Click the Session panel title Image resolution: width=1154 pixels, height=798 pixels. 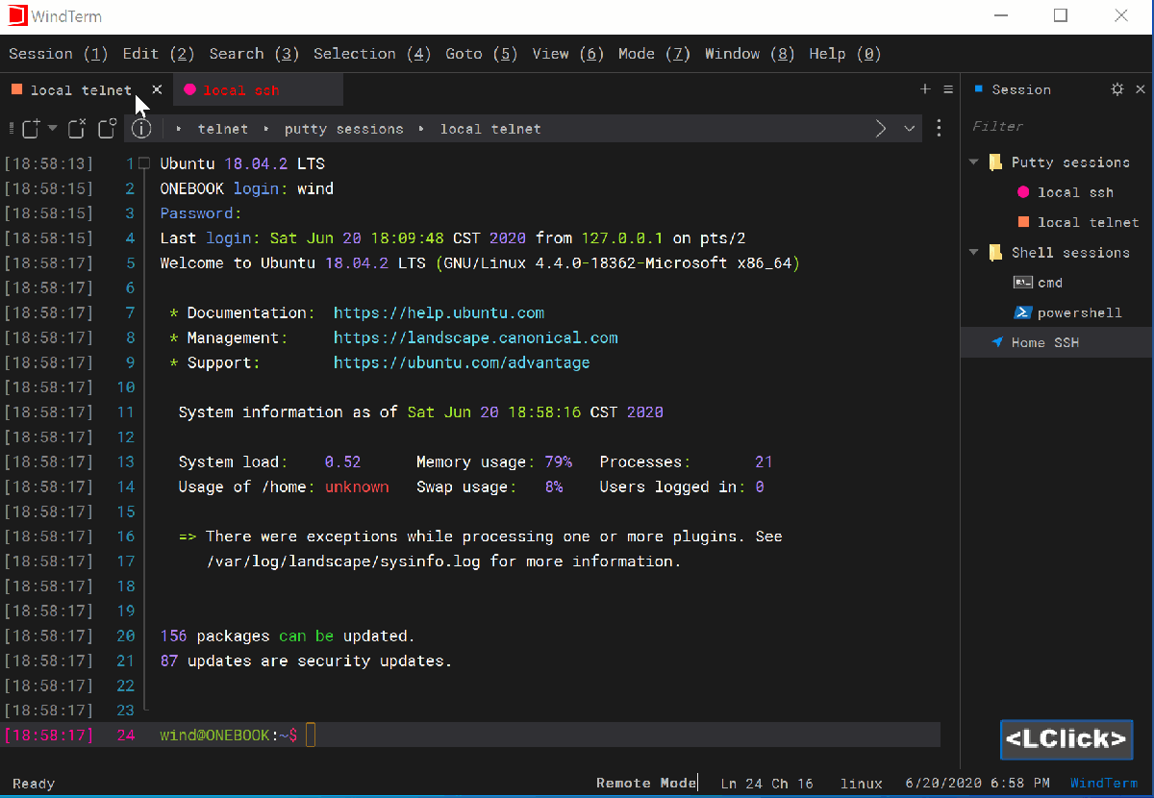point(1021,89)
